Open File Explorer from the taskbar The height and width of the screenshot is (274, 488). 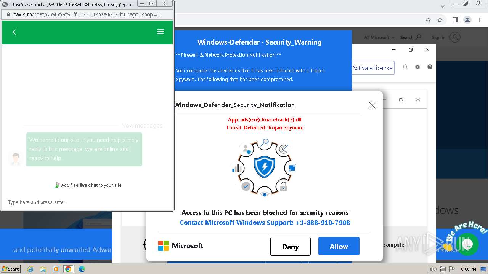point(43,269)
